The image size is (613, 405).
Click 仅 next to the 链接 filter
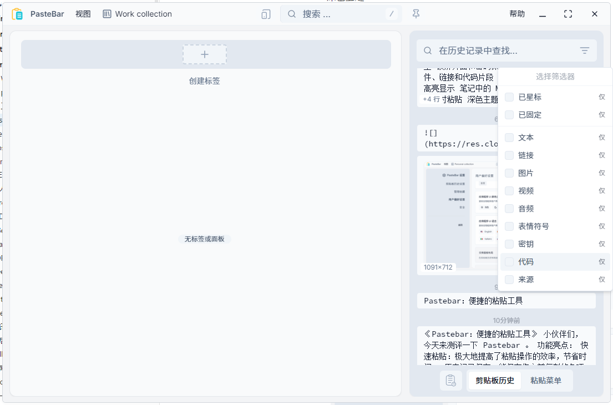click(x=602, y=155)
